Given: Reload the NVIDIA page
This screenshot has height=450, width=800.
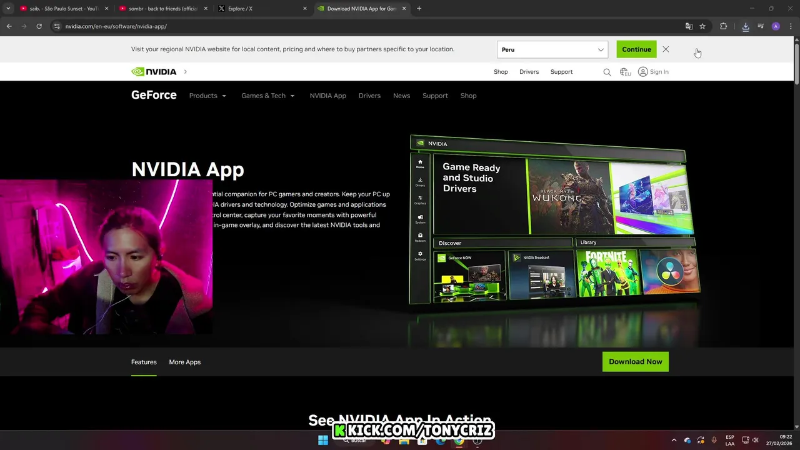Looking at the screenshot, I should coord(39,26).
